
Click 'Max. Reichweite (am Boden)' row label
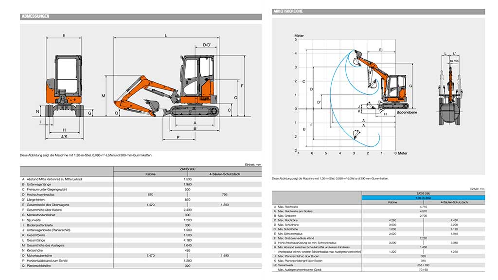pos(295,211)
